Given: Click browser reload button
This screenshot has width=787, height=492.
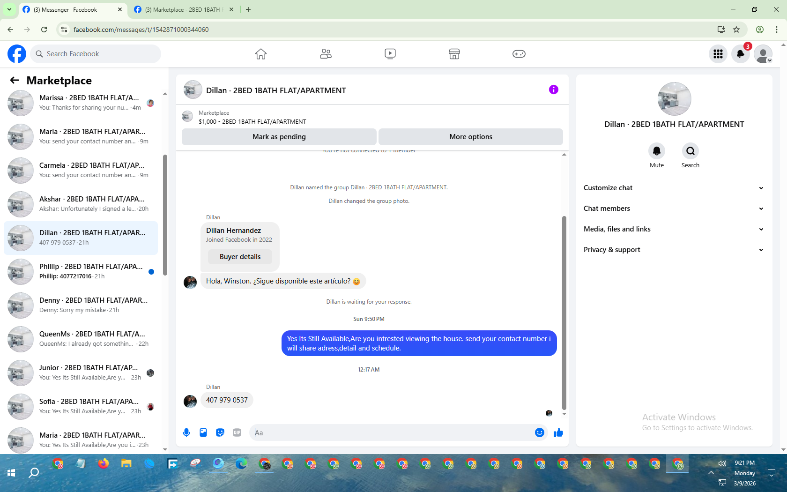Looking at the screenshot, I should tap(44, 30).
